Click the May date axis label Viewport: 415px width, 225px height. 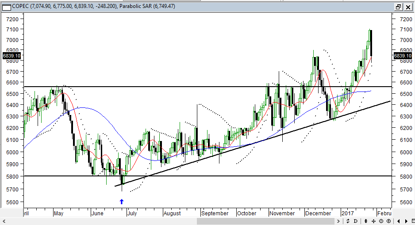point(58,213)
